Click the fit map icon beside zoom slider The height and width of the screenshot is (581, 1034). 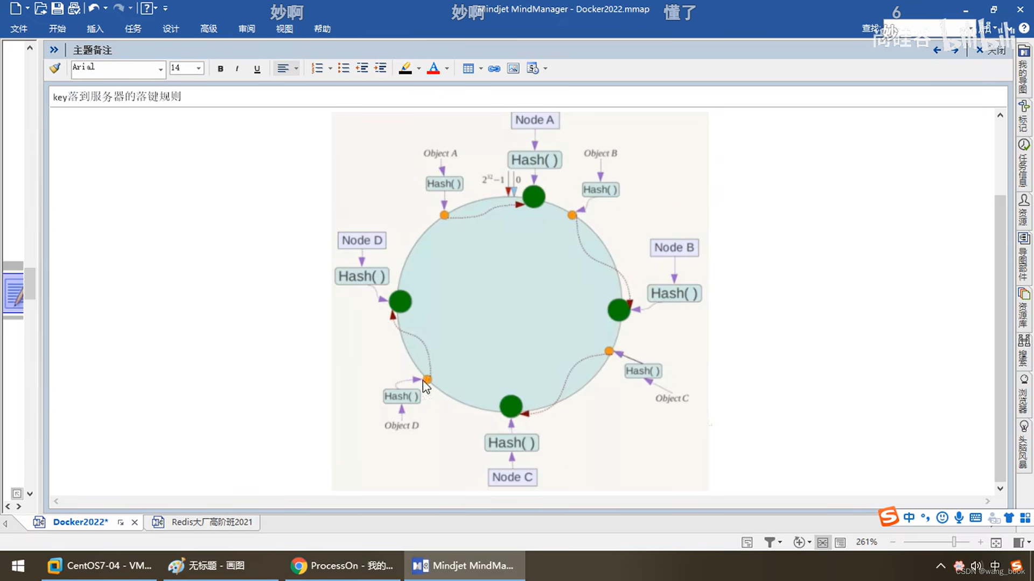tap(996, 542)
